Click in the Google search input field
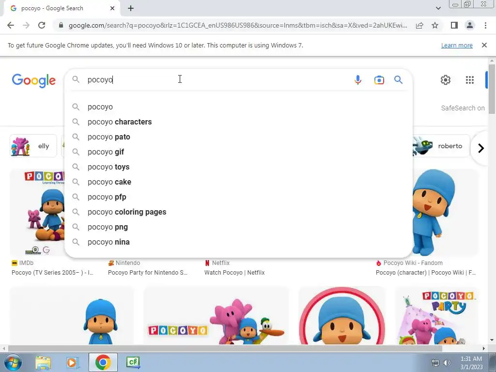Viewport: 496px width, 372px height. (x=217, y=80)
